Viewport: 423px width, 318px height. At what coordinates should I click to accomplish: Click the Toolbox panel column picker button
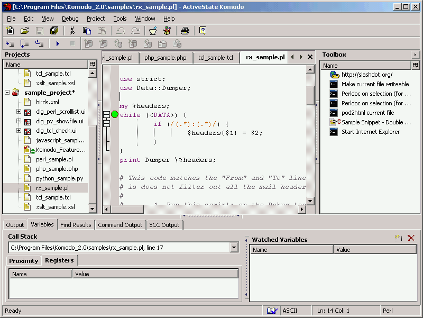415,65
